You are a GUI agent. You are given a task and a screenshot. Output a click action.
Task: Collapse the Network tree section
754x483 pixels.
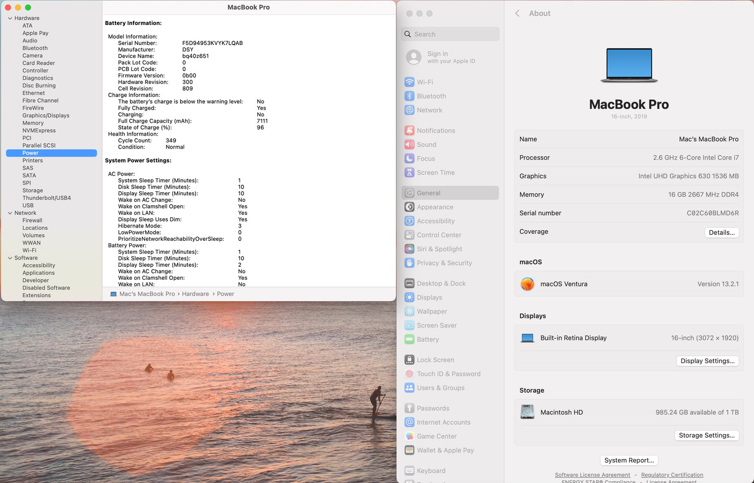click(x=10, y=213)
